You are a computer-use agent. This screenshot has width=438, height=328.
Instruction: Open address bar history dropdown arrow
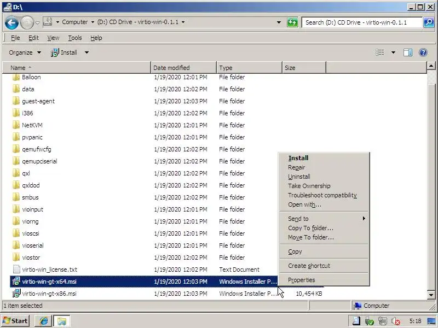(x=279, y=22)
